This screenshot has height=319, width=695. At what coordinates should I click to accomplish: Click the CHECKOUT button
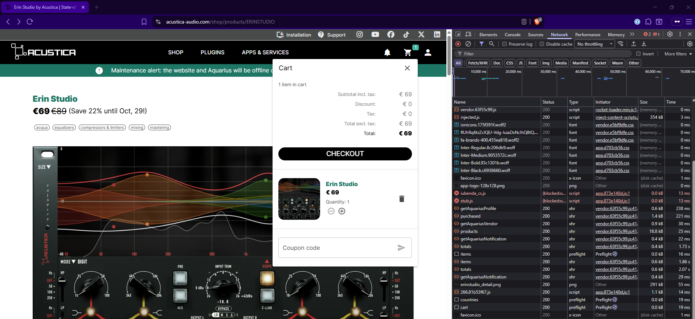345,154
